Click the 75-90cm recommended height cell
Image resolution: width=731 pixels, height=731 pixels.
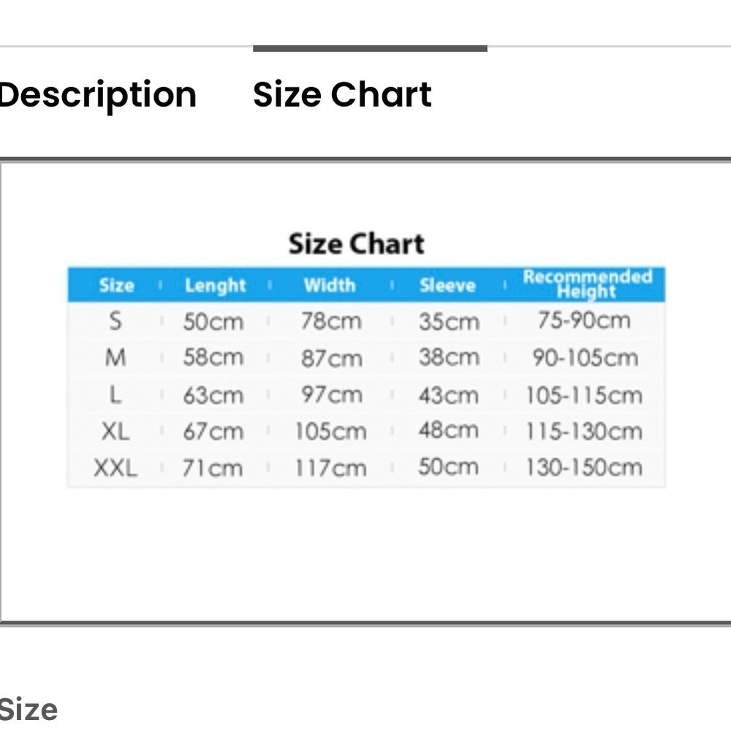(584, 320)
